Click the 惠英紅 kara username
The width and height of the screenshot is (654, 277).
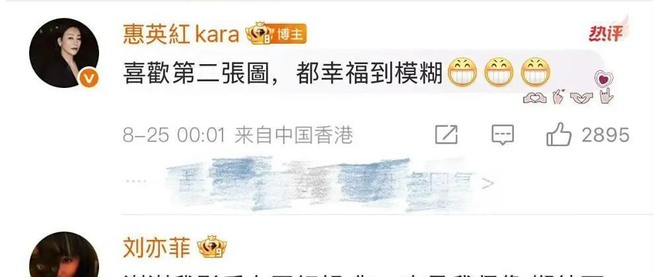coord(181,34)
